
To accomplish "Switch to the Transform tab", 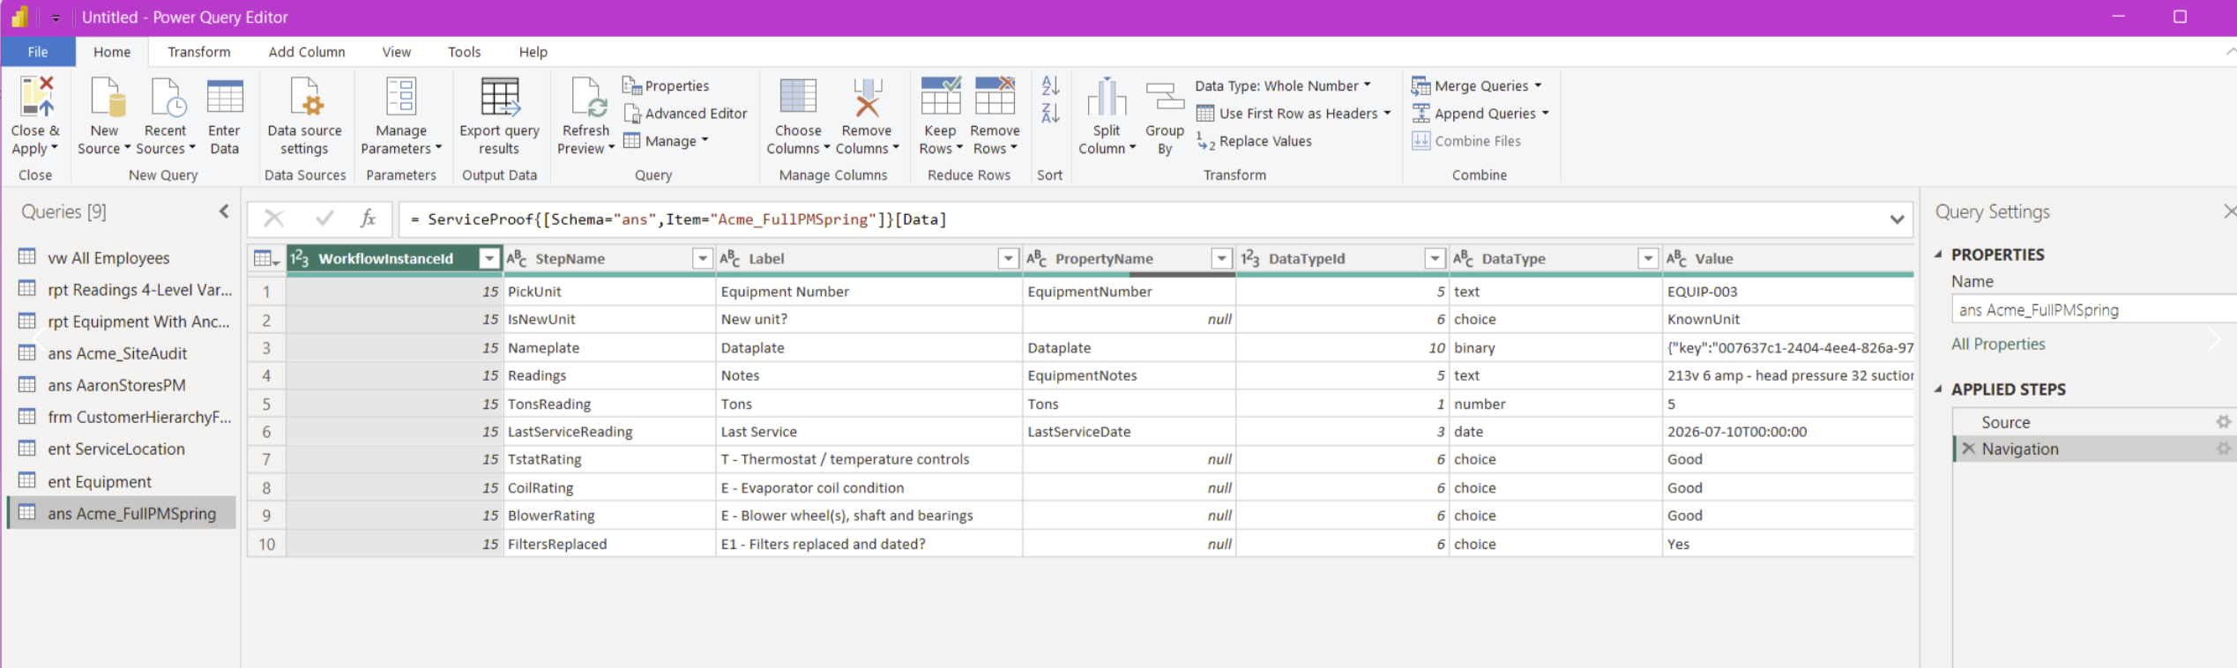I will point(199,52).
